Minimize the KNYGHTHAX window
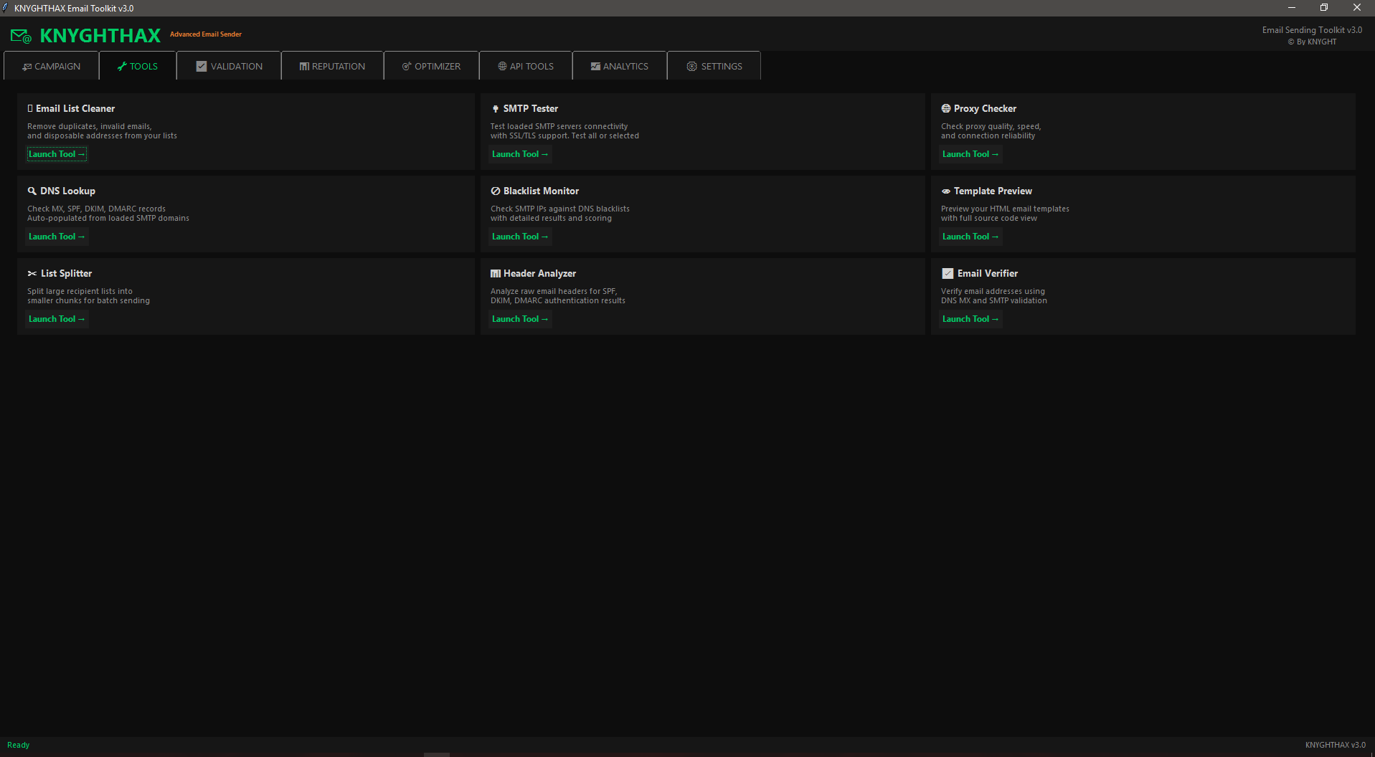This screenshot has height=757, width=1375. [1291, 8]
